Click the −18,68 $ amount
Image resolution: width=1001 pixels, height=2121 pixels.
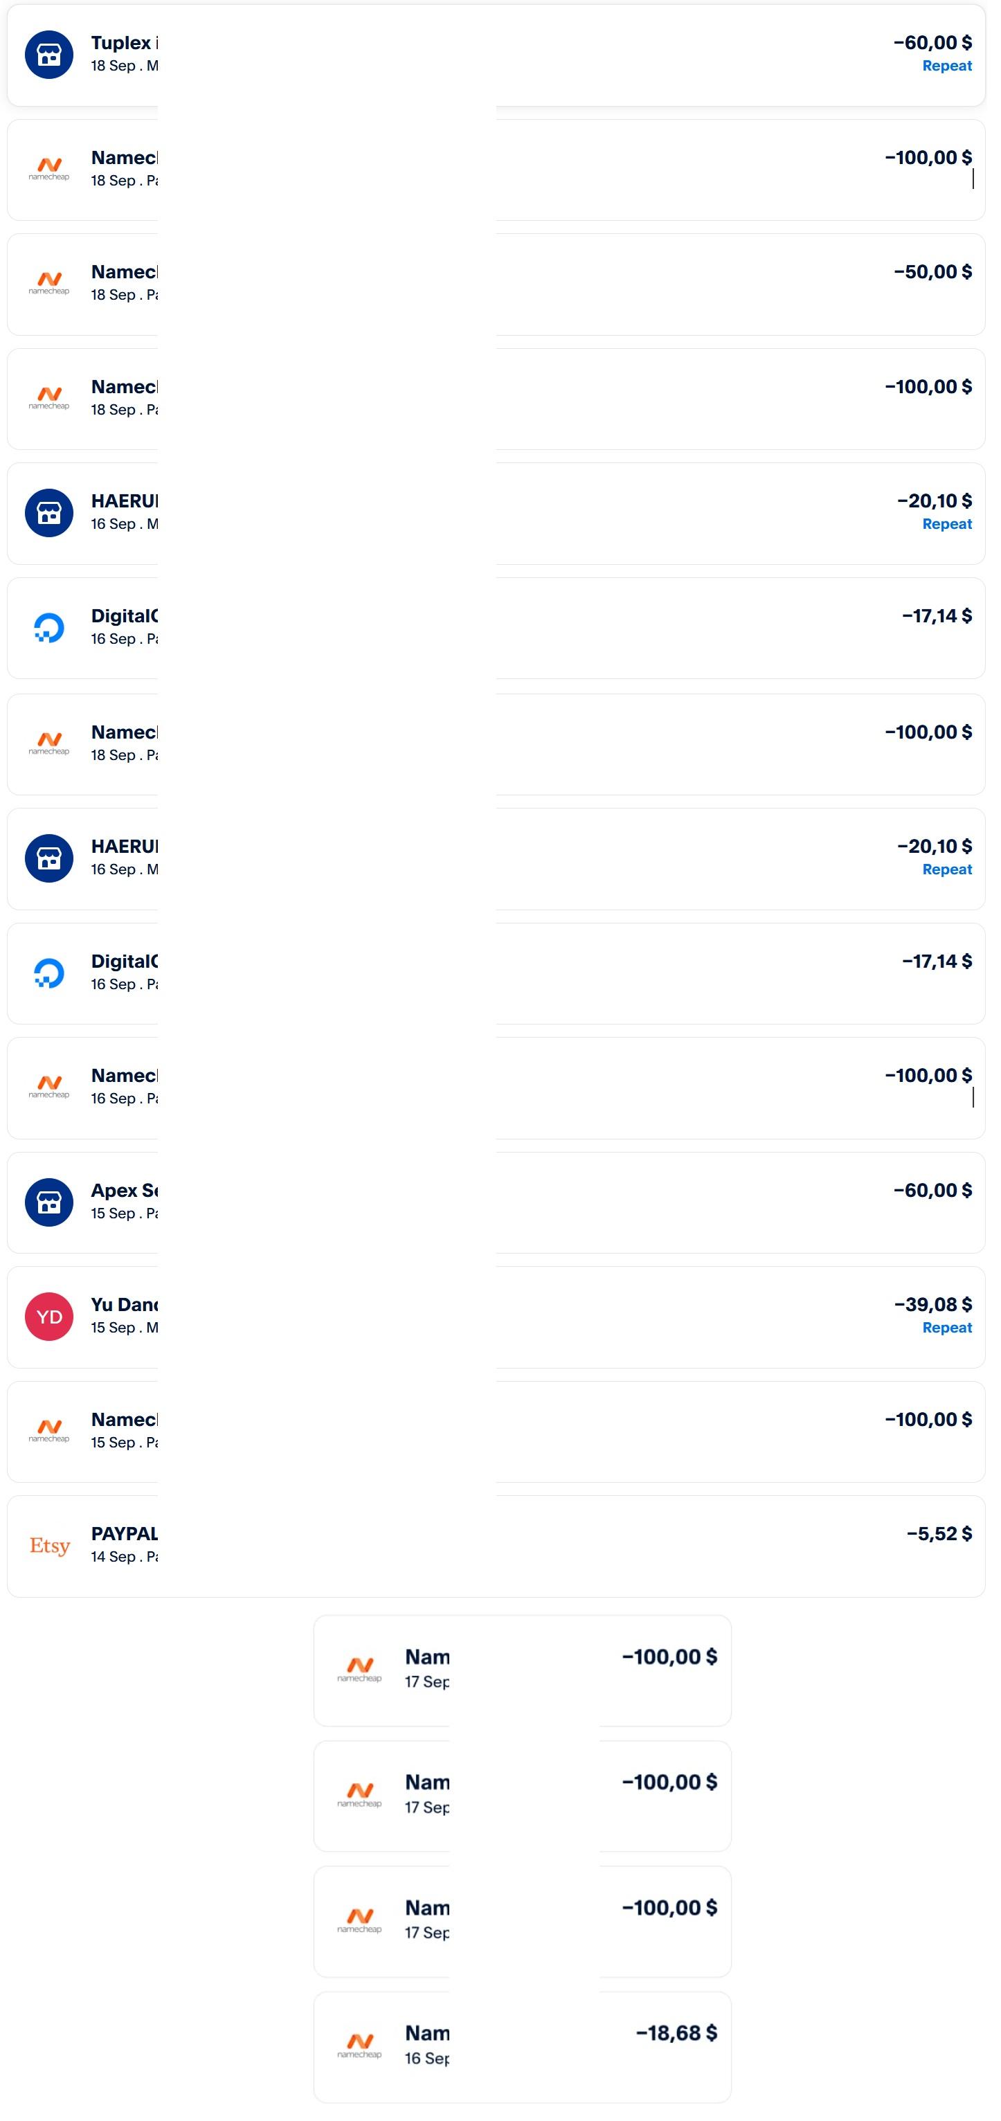676,2033
